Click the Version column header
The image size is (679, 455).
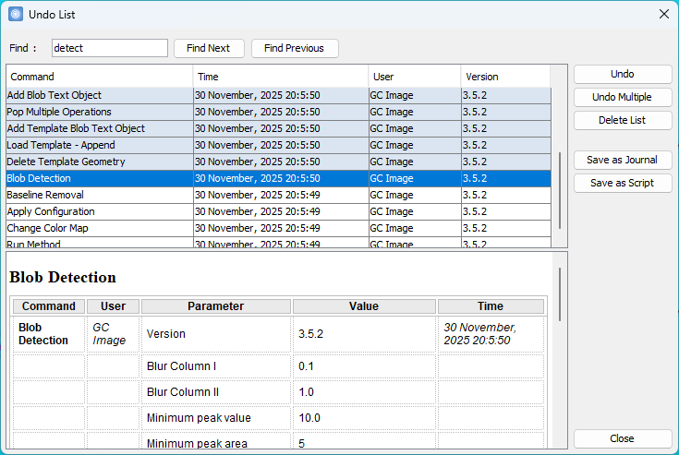click(504, 77)
